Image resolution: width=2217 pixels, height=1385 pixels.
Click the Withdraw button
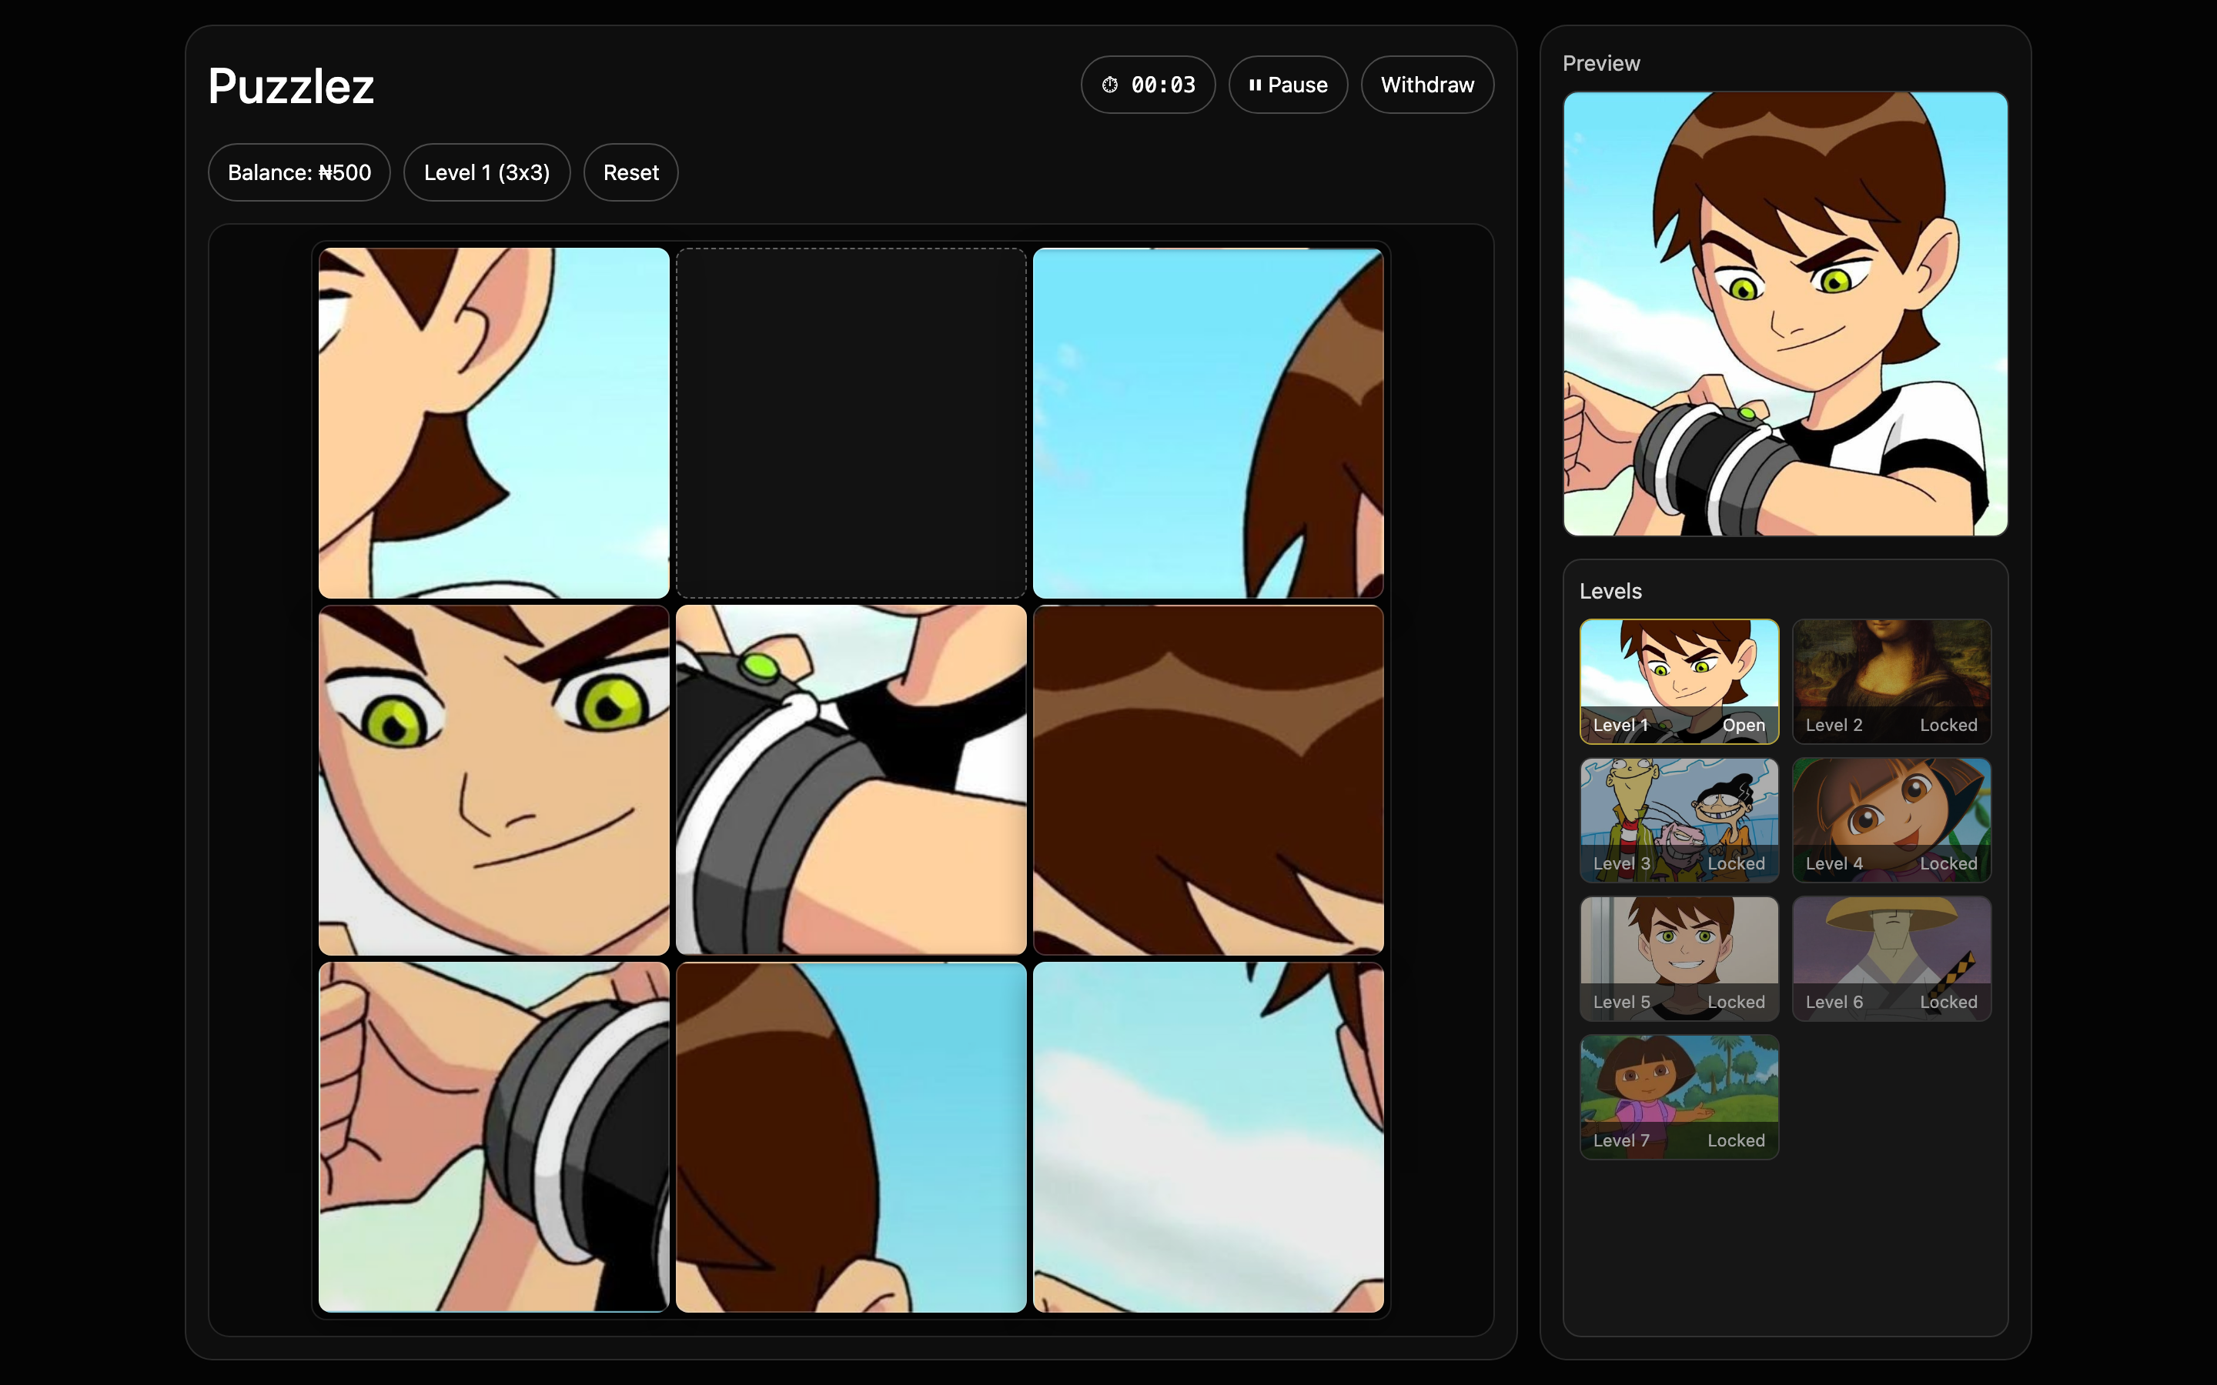click(x=1427, y=85)
